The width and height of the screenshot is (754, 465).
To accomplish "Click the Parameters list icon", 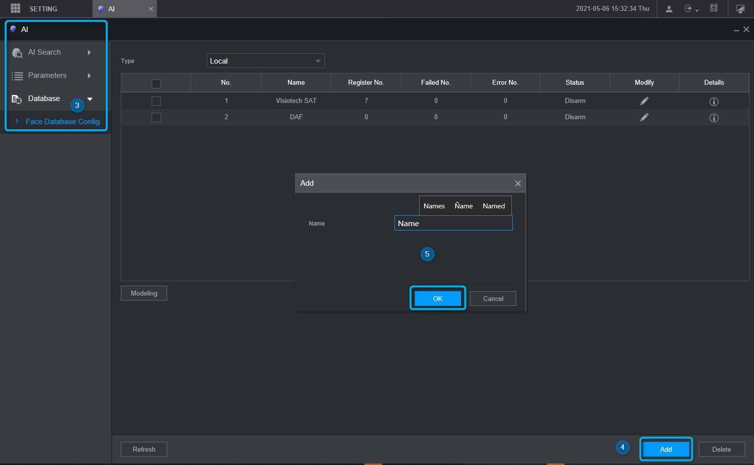I will pos(17,76).
